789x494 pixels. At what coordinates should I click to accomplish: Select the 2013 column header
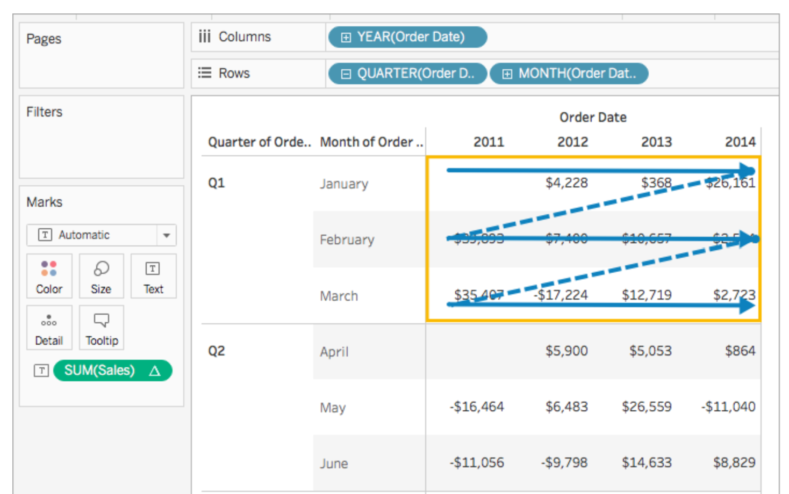(656, 142)
